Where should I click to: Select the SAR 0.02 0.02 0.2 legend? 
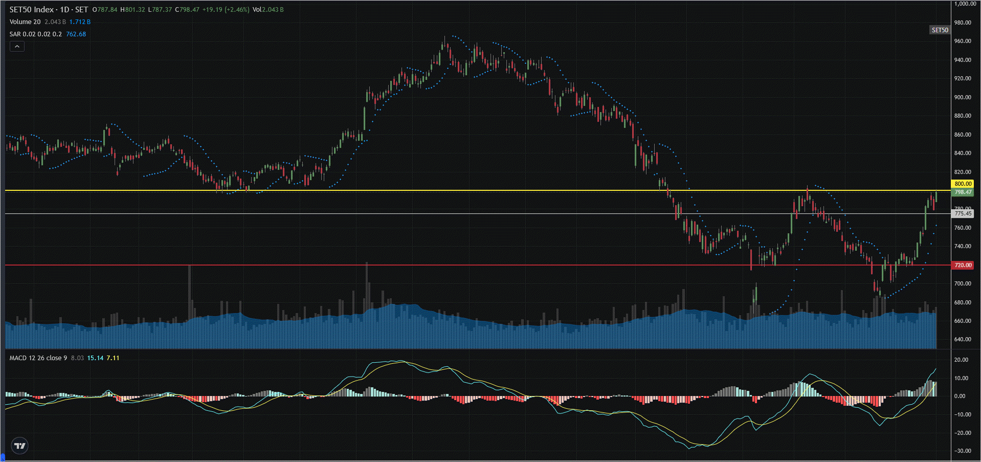coord(36,34)
